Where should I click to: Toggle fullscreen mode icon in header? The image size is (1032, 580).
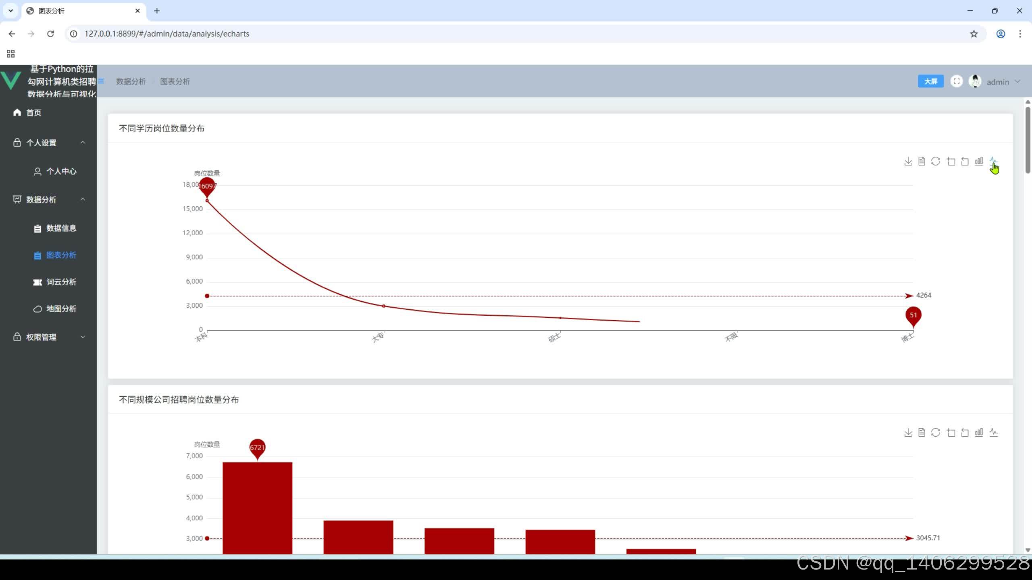956,81
